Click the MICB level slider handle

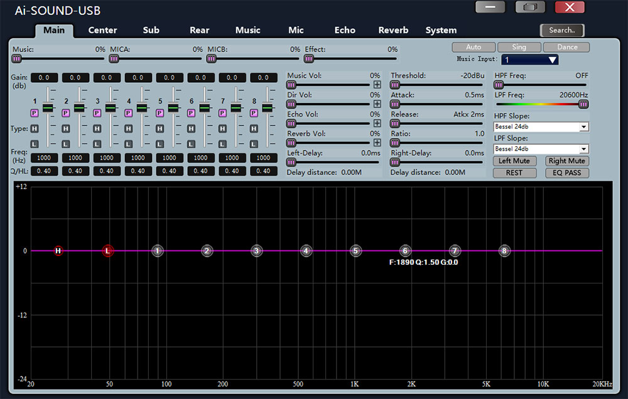pyautogui.click(x=212, y=59)
